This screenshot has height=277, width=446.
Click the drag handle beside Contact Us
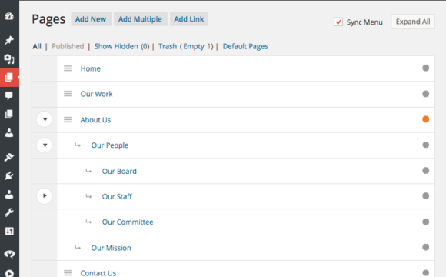tap(68, 272)
